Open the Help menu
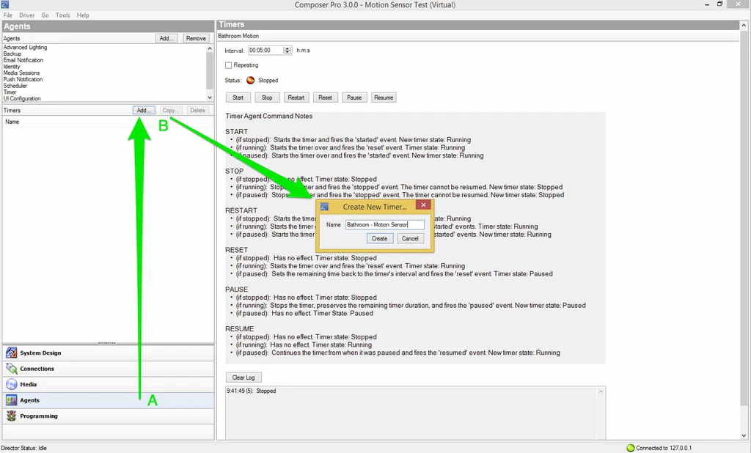Image resolution: width=751 pixels, height=453 pixels. click(83, 15)
